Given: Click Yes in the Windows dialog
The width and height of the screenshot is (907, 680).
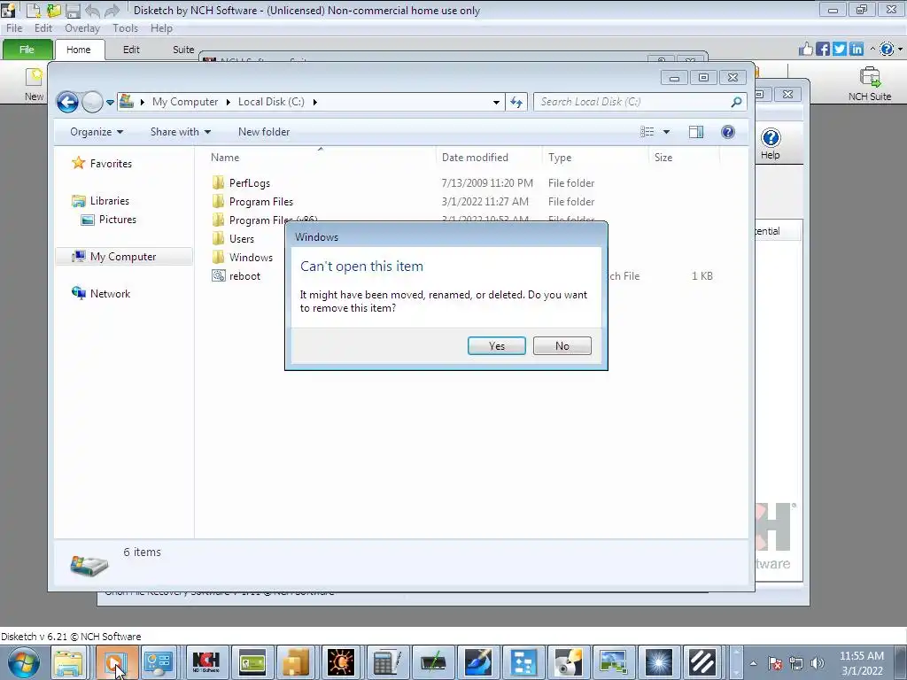Looking at the screenshot, I should point(496,346).
